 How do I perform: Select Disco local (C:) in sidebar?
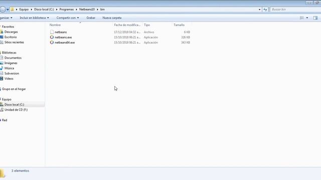coord(14,104)
